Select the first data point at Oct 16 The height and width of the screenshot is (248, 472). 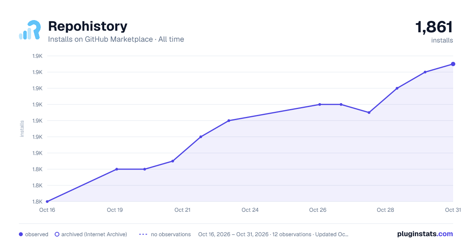pos(47,202)
